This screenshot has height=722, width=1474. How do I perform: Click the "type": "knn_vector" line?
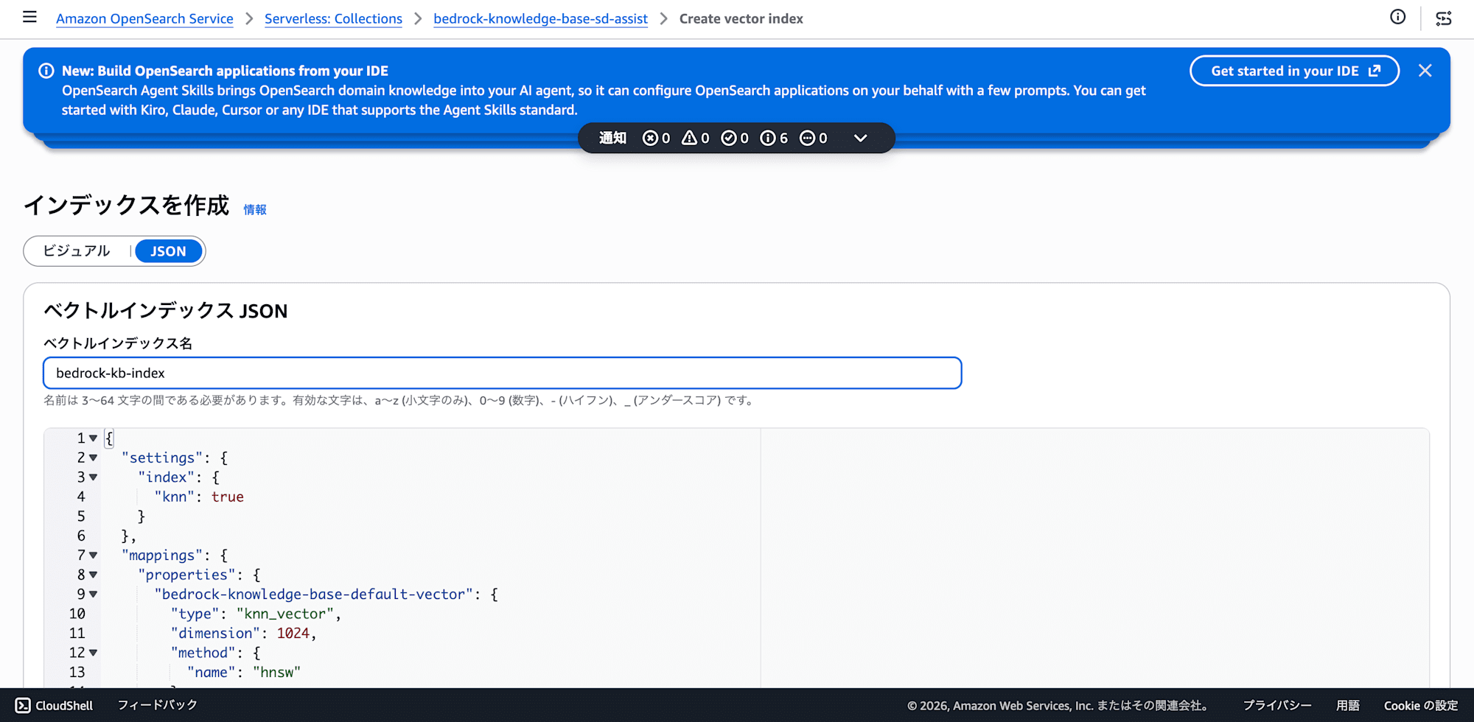tap(256, 614)
